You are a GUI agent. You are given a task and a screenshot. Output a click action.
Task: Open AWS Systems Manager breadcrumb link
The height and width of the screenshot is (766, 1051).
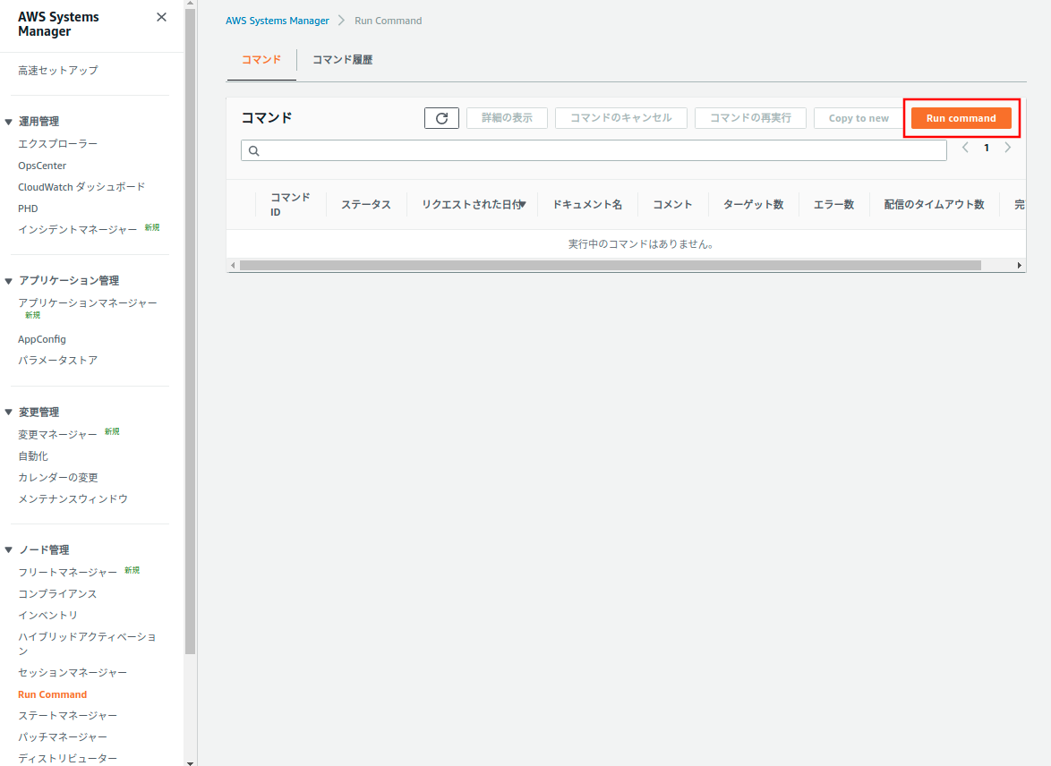point(277,21)
